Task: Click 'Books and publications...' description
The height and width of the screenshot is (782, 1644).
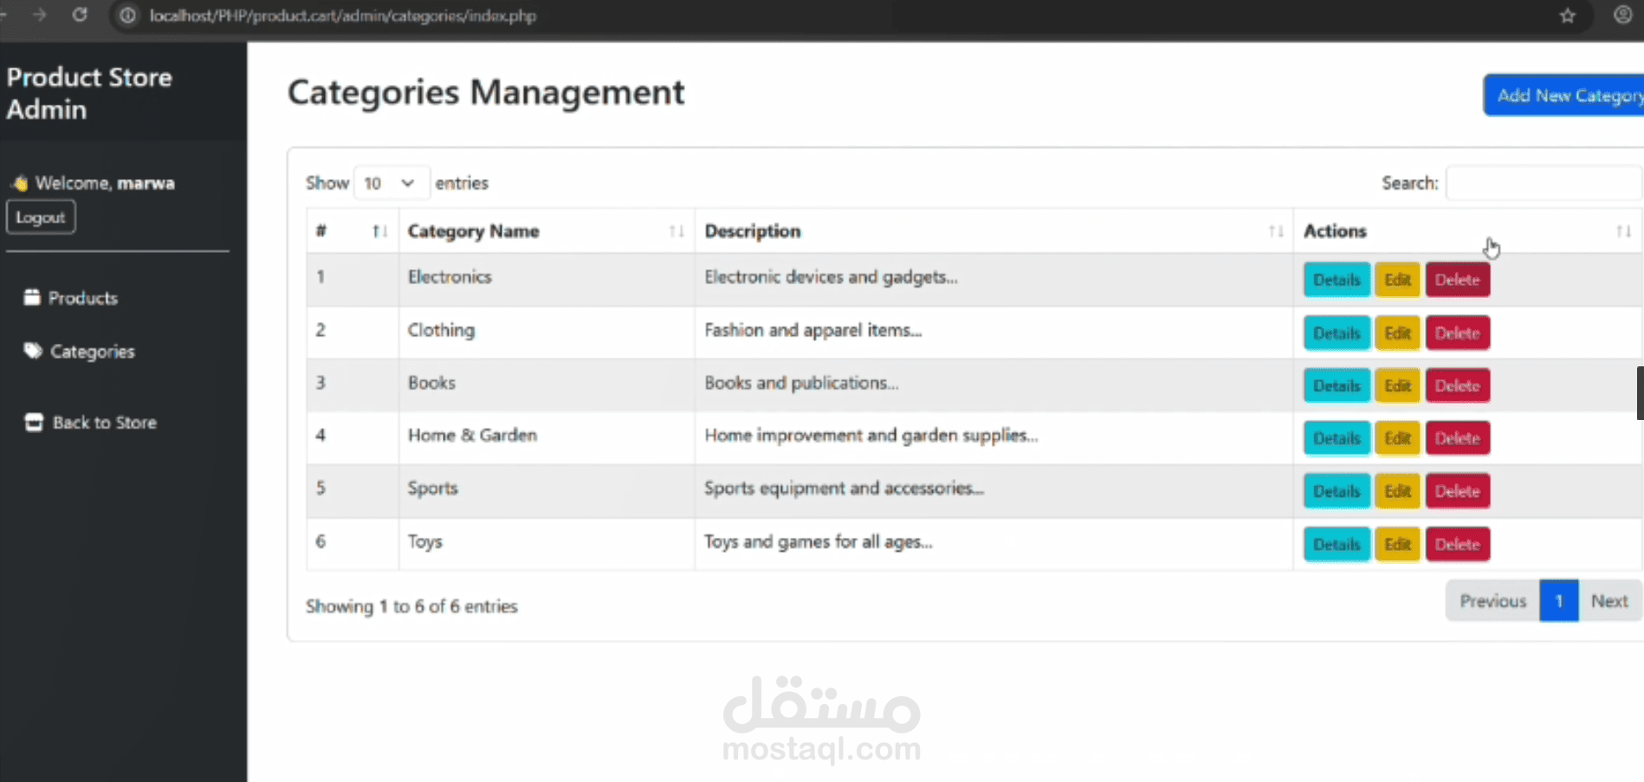Action: pos(801,383)
